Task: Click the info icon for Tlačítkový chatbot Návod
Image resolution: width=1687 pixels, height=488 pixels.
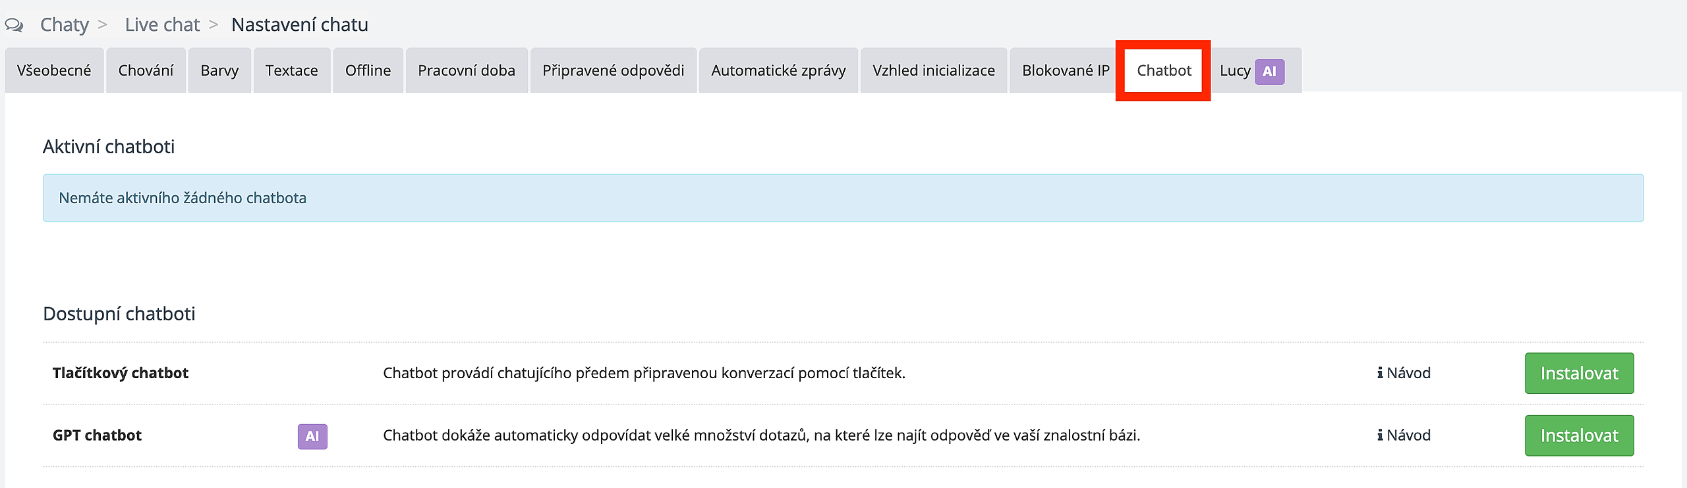Action: click(1380, 373)
